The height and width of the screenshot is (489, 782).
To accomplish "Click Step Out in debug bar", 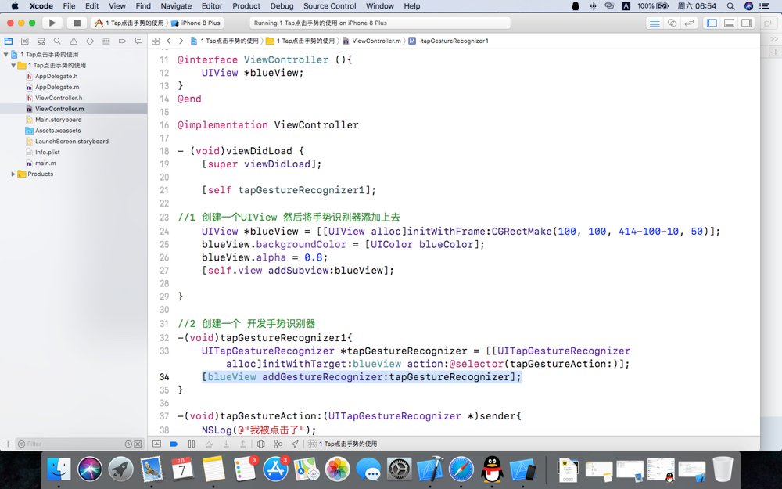I will 243,444.
